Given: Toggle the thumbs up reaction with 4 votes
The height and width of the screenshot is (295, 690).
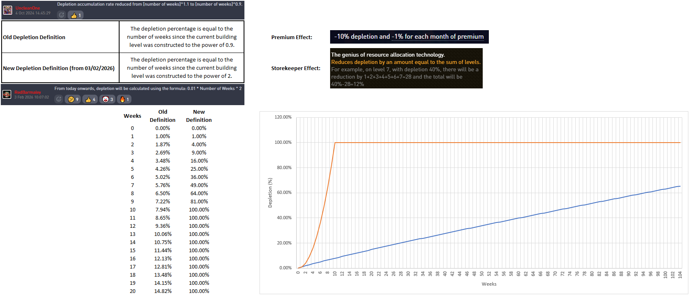Looking at the screenshot, I should (x=90, y=99).
